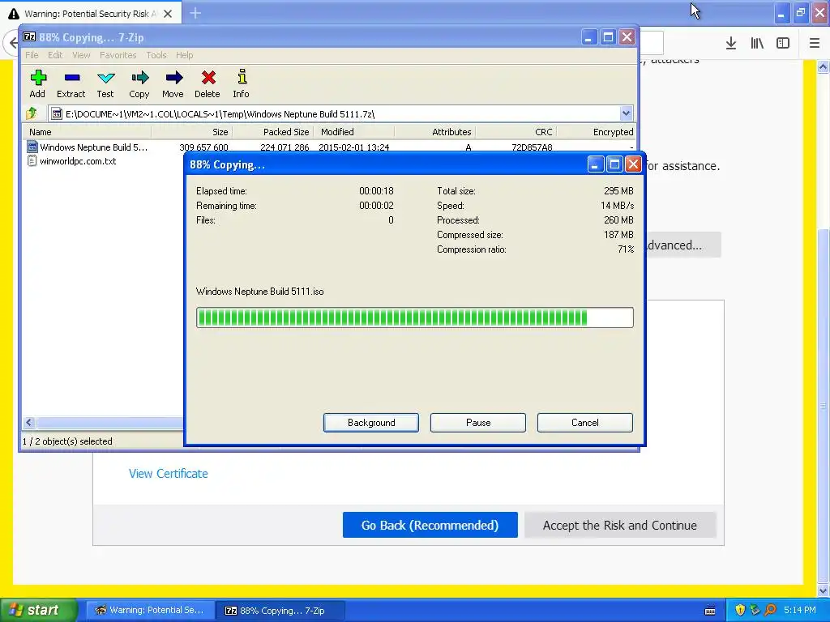Select the Windows Neptune Build 5... file name
Screen dimensions: 830x622
94,147
